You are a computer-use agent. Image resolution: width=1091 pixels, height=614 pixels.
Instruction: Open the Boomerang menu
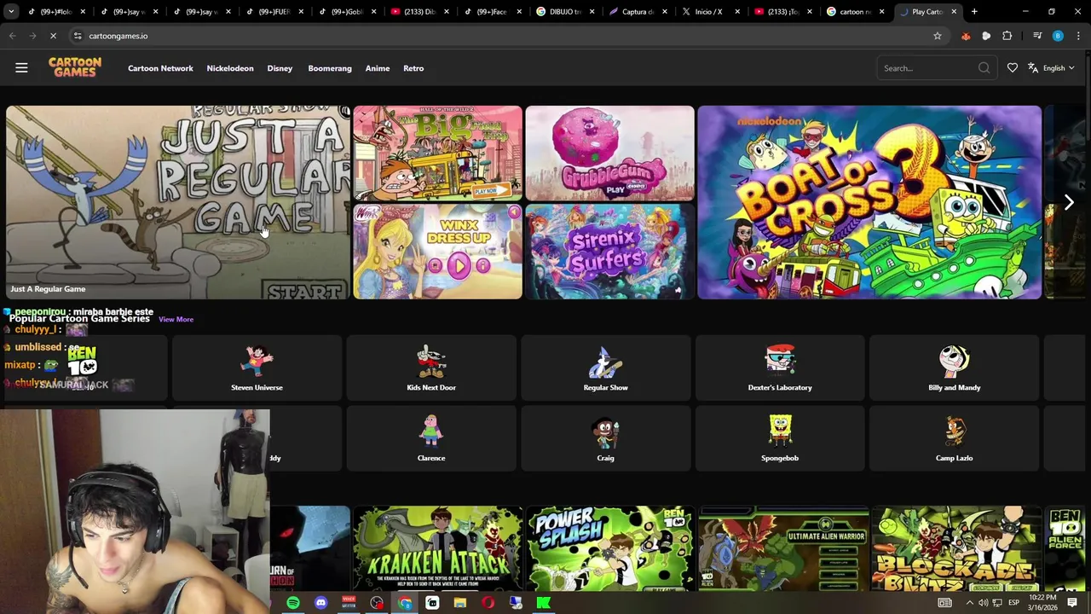tap(330, 68)
